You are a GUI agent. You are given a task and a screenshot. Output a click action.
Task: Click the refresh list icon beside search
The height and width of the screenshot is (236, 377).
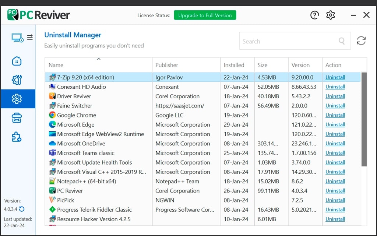pyautogui.click(x=361, y=41)
